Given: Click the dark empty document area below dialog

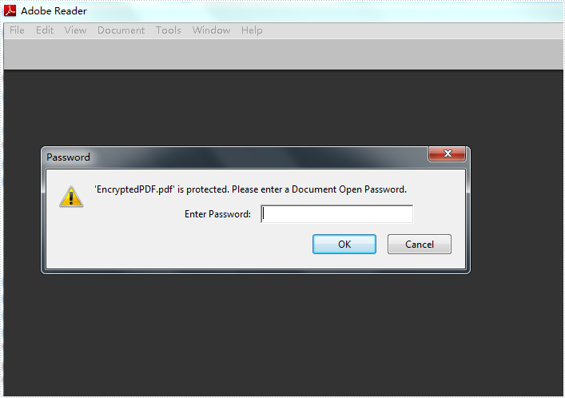Looking at the screenshot, I should (283, 336).
